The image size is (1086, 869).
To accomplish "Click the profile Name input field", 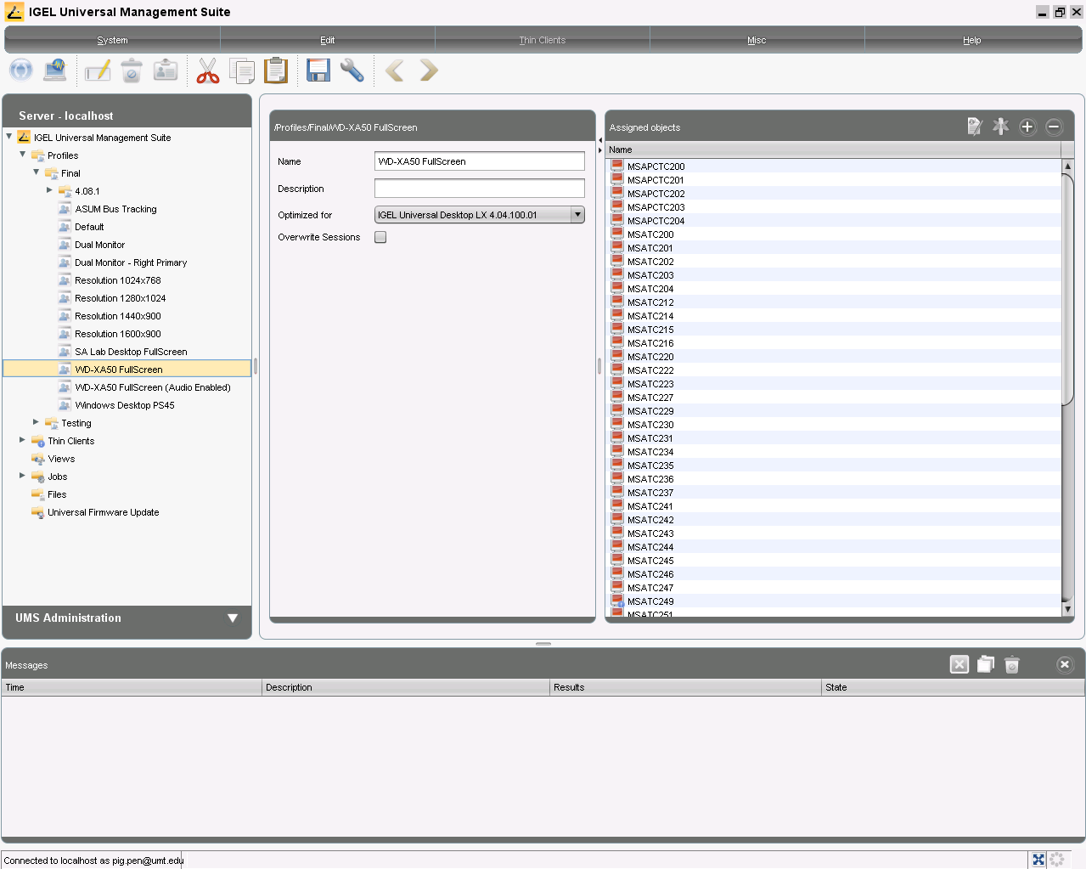I will coord(480,161).
